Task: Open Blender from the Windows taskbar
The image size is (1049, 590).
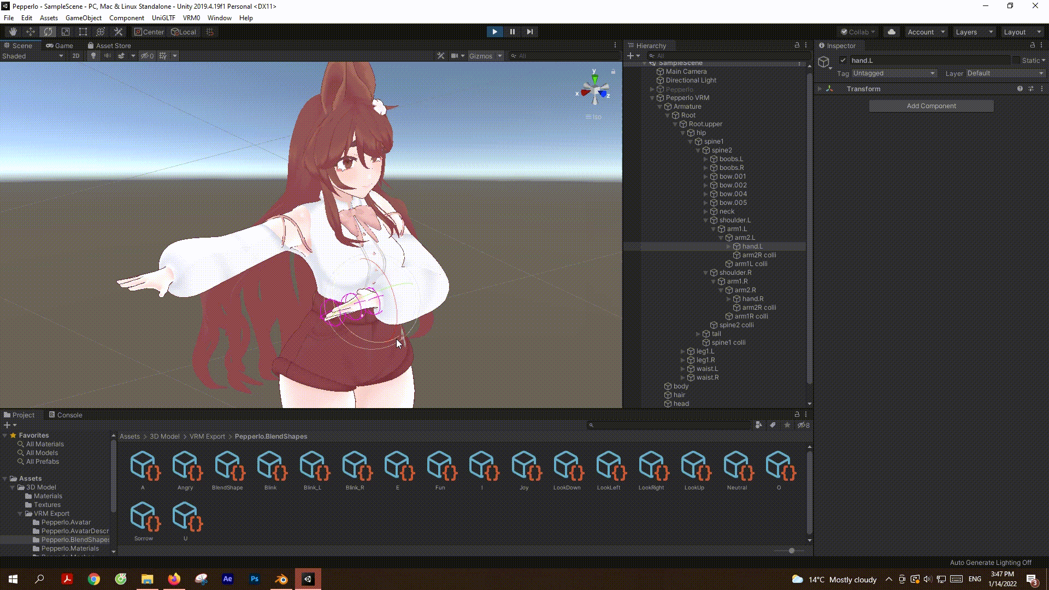Action: pos(281,579)
